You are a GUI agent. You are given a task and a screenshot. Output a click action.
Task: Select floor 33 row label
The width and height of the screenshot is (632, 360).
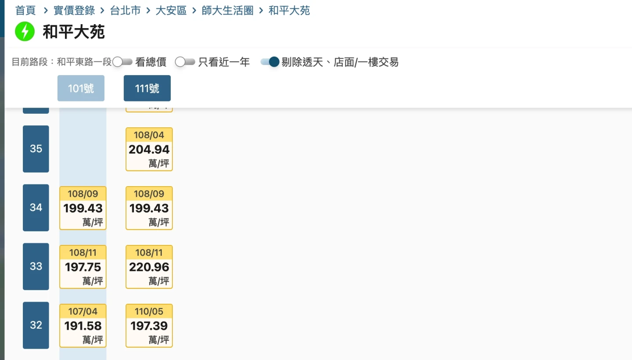click(36, 266)
